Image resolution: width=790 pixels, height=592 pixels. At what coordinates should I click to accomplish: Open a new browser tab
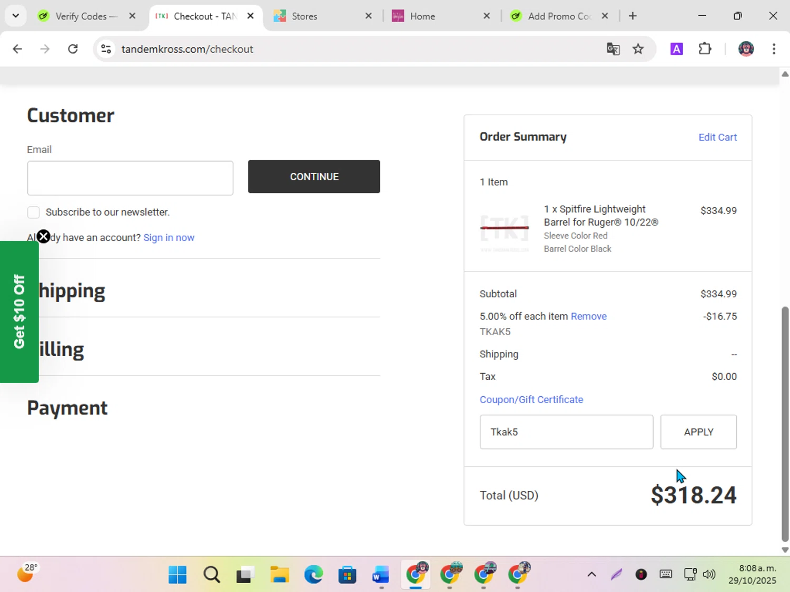tap(633, 16)
